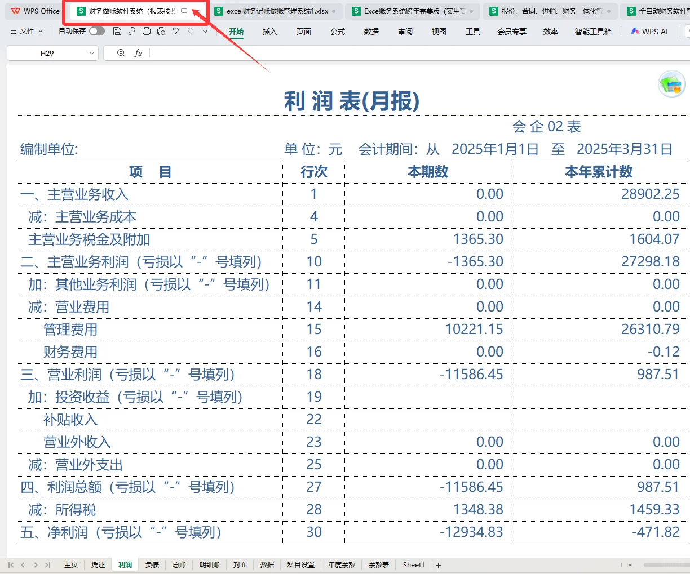Open the Print icon
The height and width of the screenshot is (574, 690).
(146, 32)
